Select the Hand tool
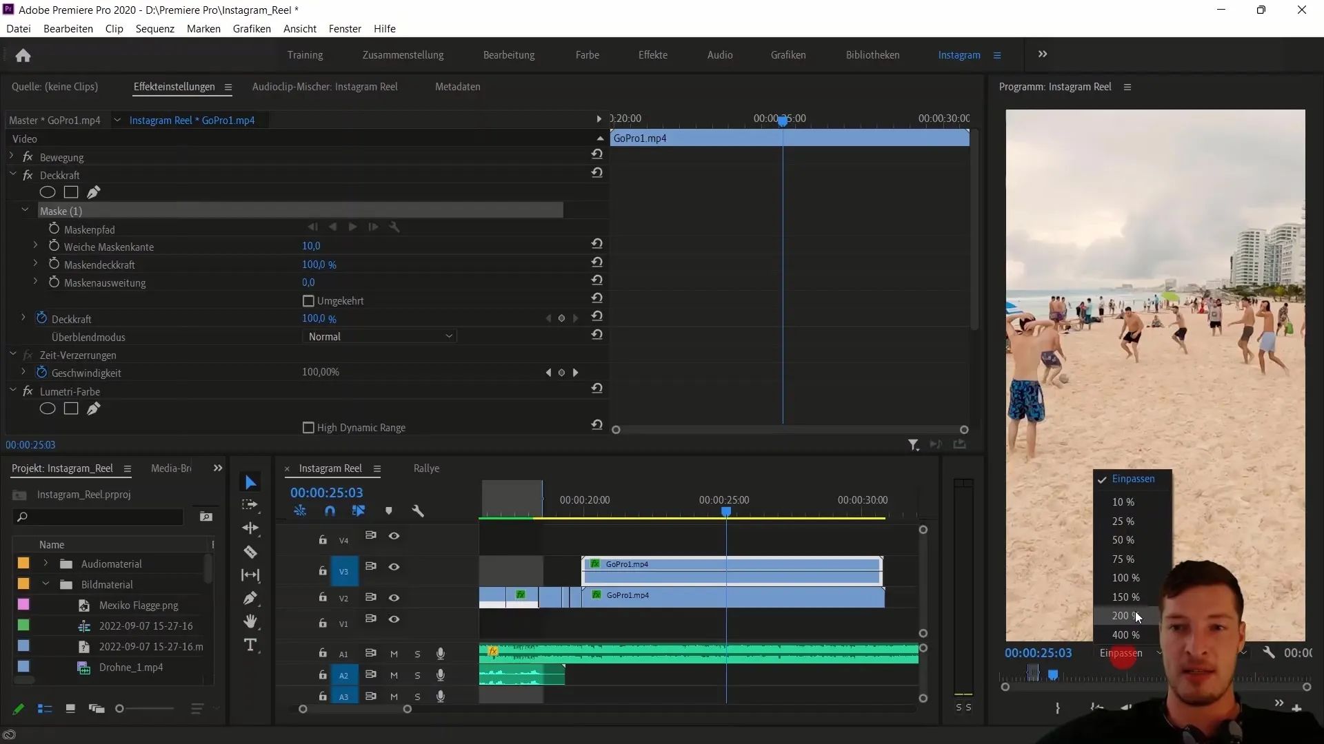Screen dimensions: 1324x744 click(250, 621)
